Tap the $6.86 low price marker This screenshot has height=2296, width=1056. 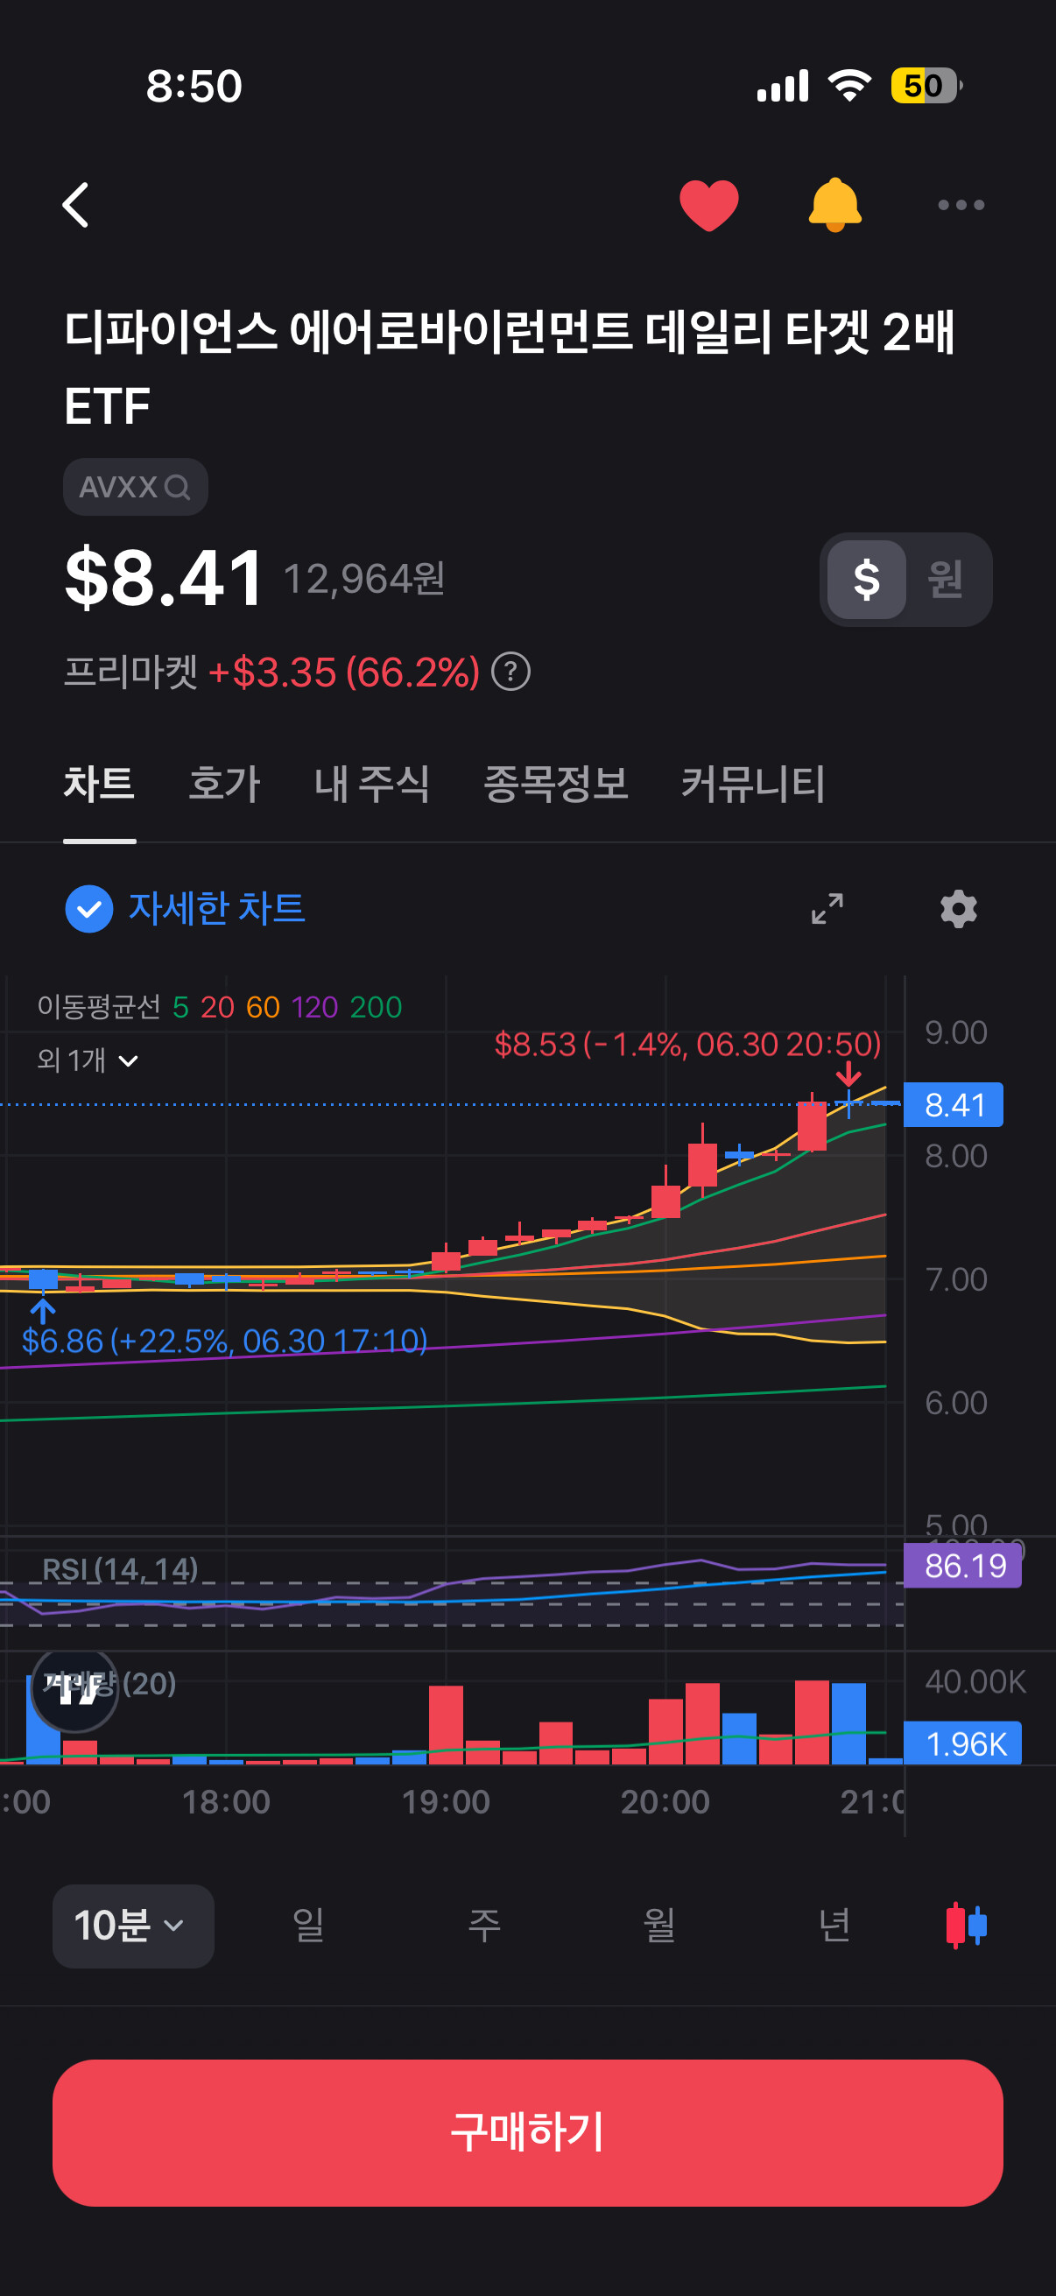click(x=223, y=1341)
